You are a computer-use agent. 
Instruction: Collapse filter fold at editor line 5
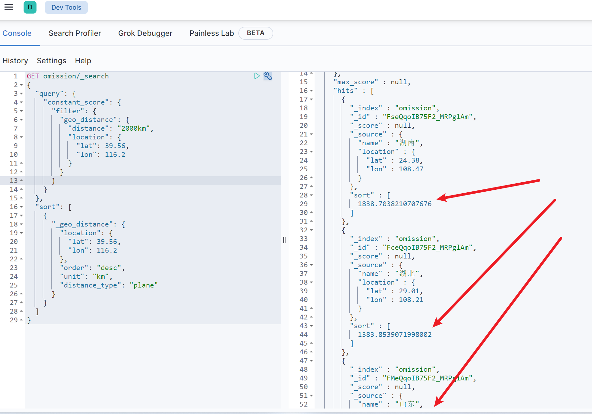(21, 111)
